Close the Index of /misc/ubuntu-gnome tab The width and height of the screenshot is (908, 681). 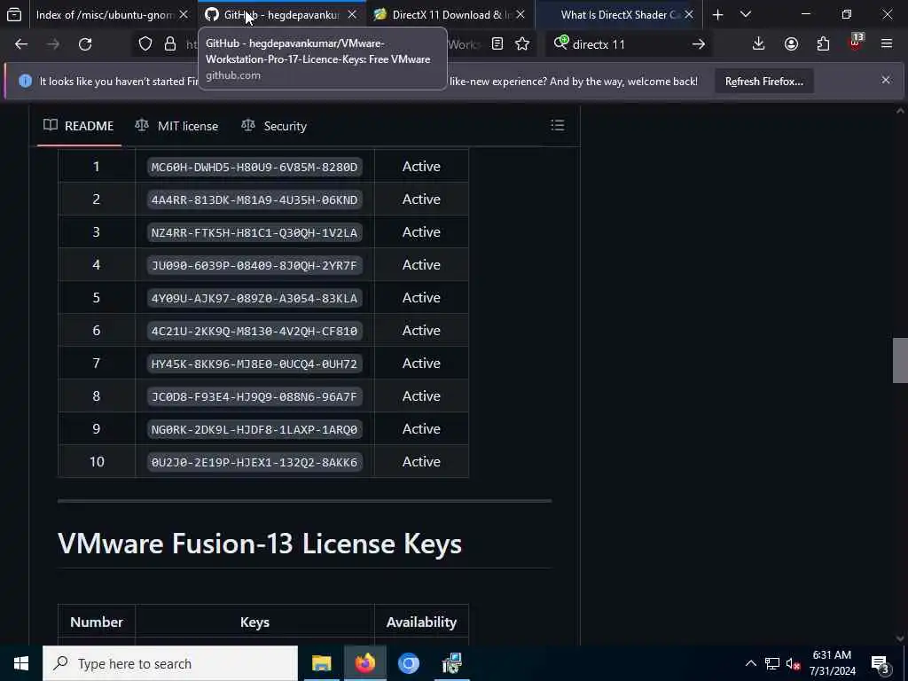coord(184,15)
